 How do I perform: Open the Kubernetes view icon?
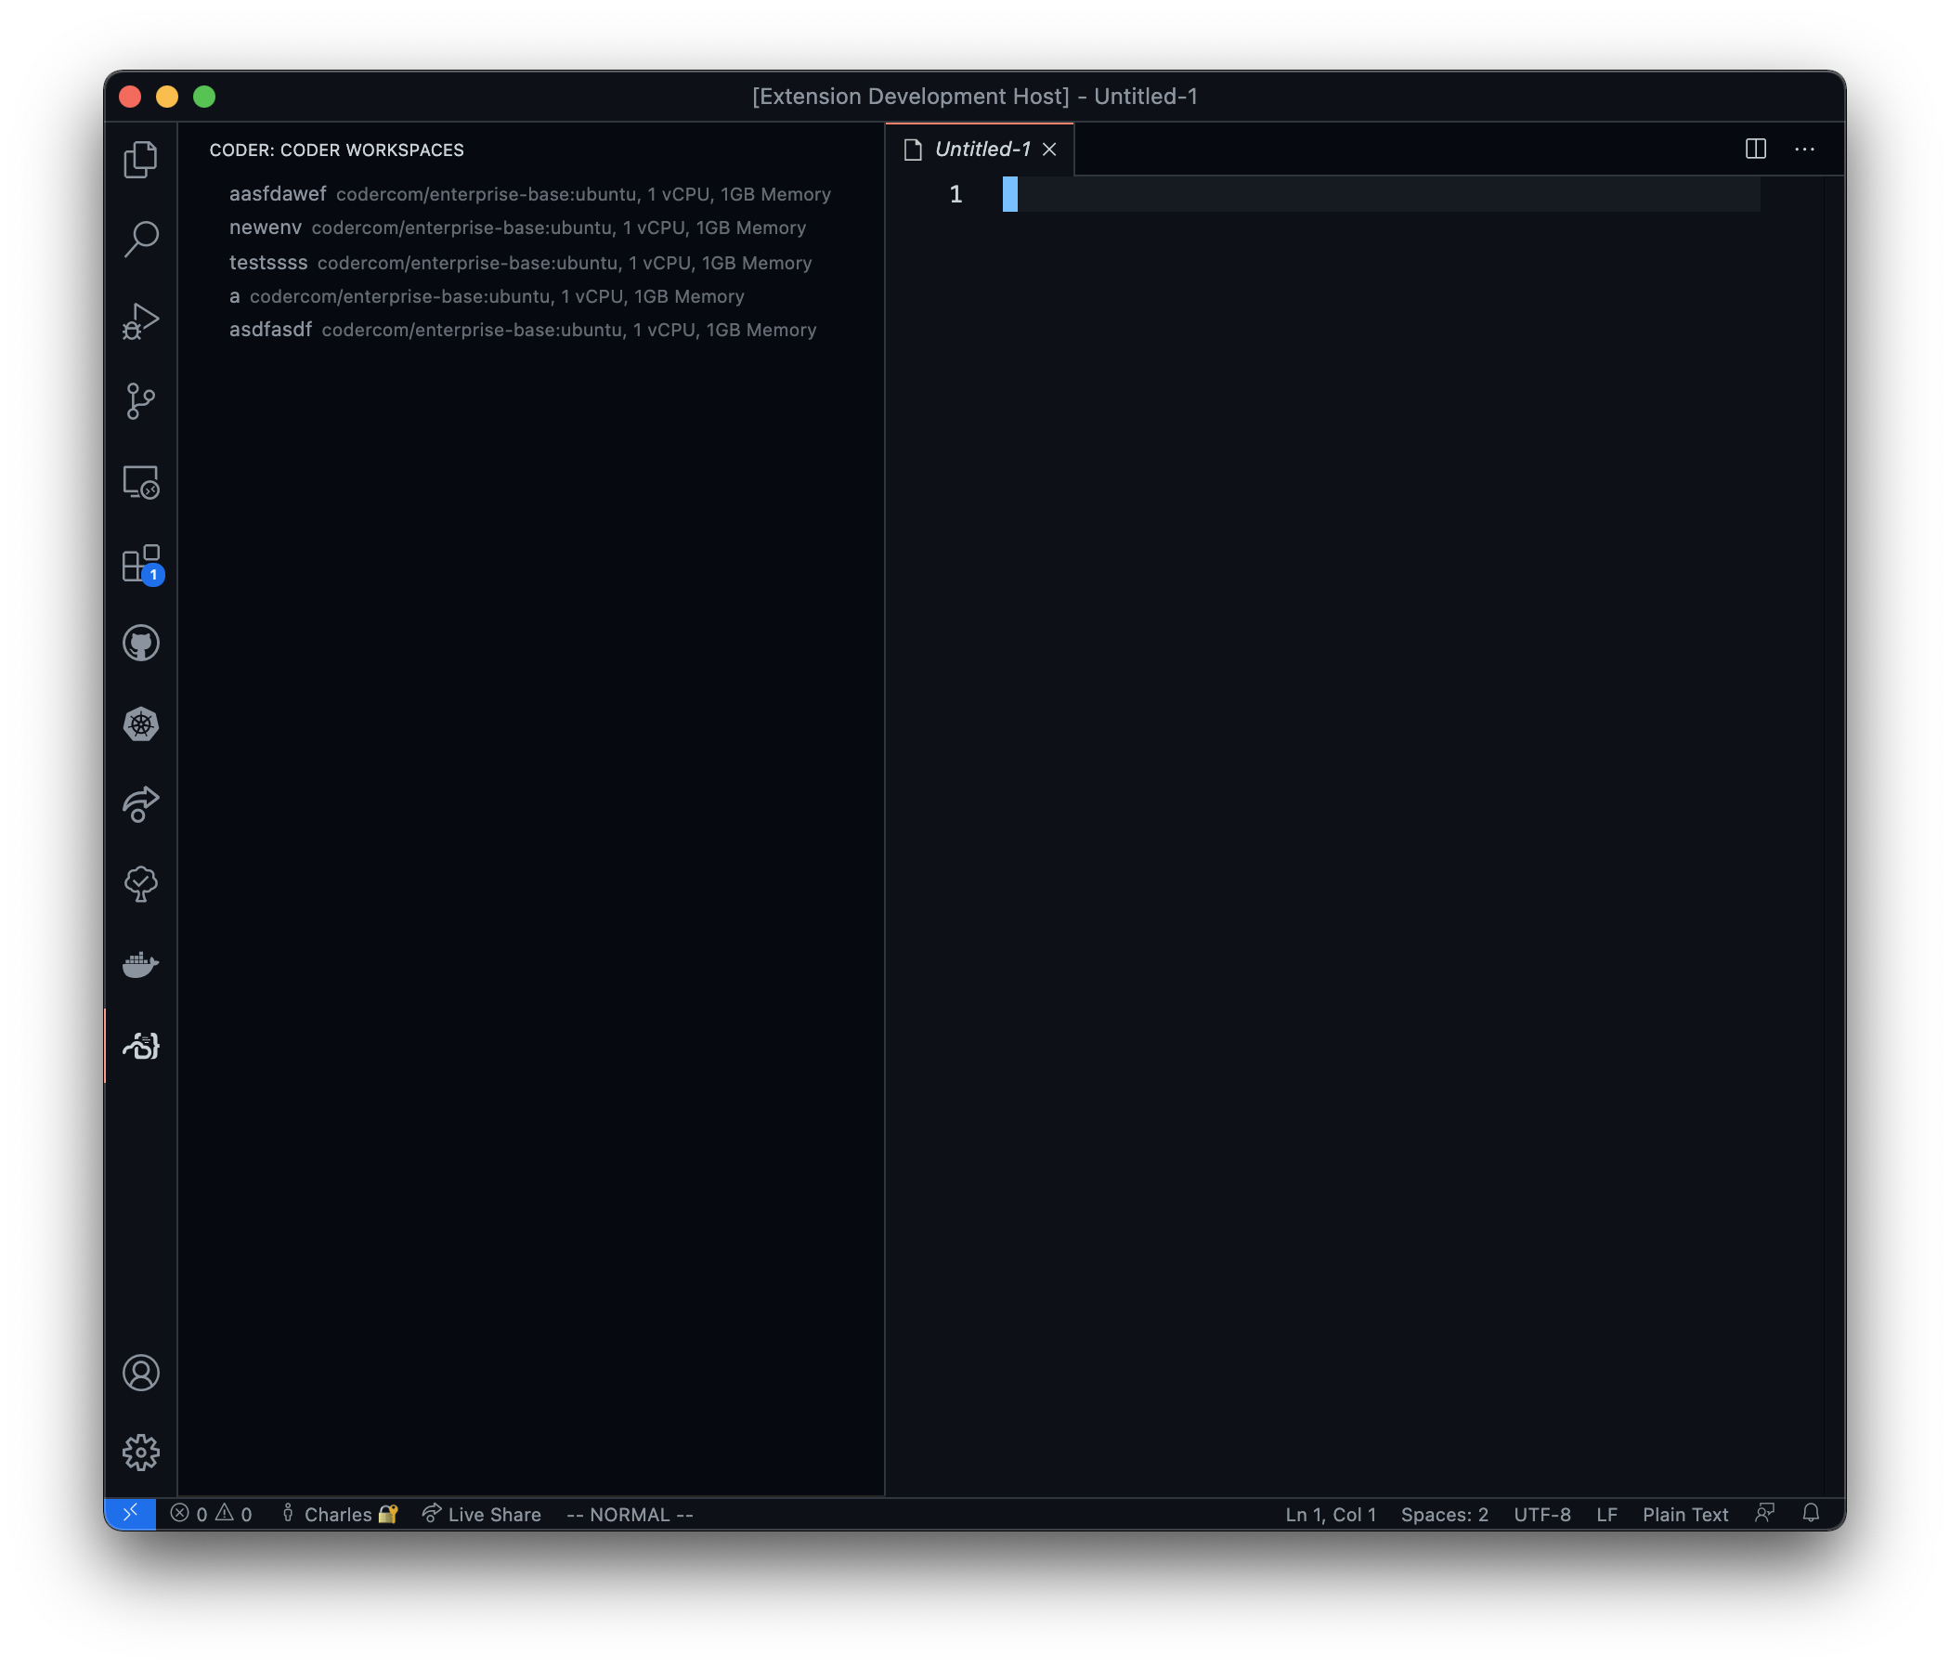[140, 723]
